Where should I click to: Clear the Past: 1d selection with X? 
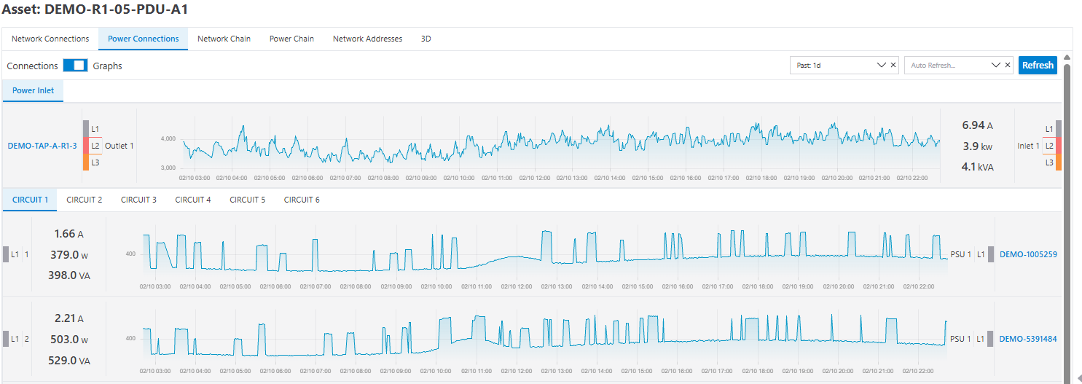click(x=893, y=65)
